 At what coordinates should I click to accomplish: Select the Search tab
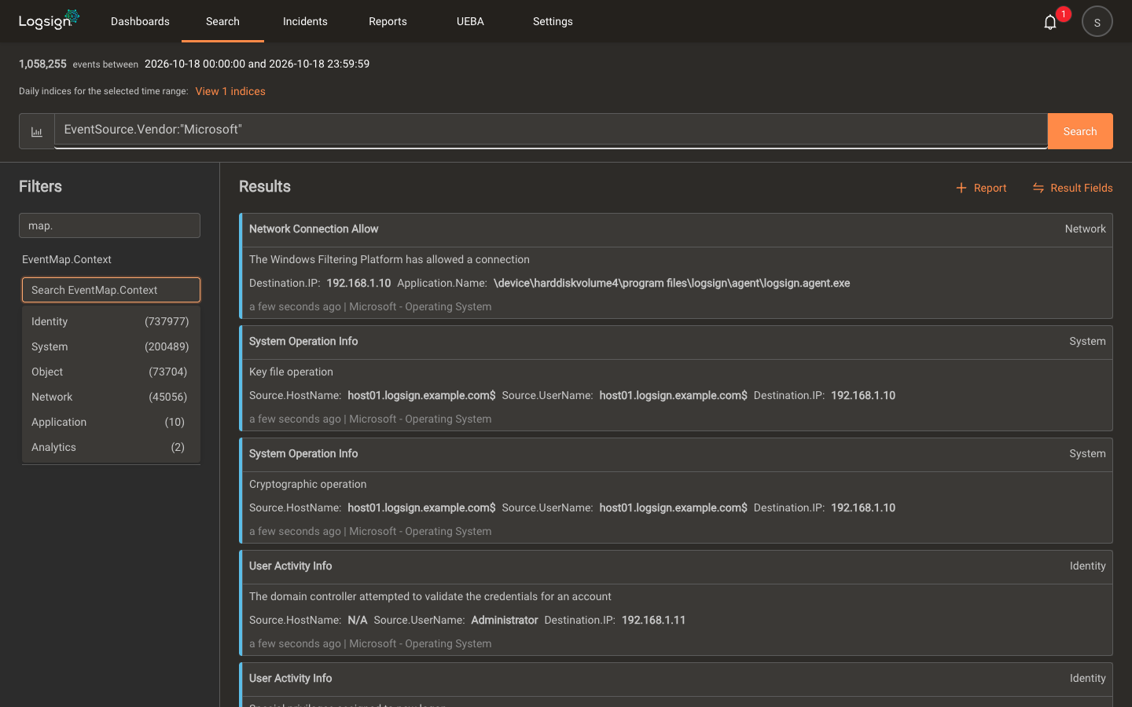click(x=222, y=21)
